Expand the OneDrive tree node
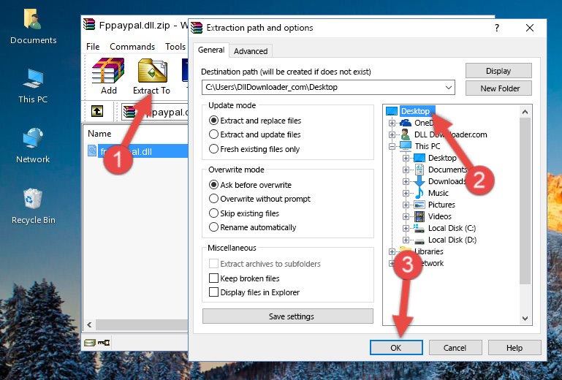Screen dimensions: 562x380 [392, 123]
